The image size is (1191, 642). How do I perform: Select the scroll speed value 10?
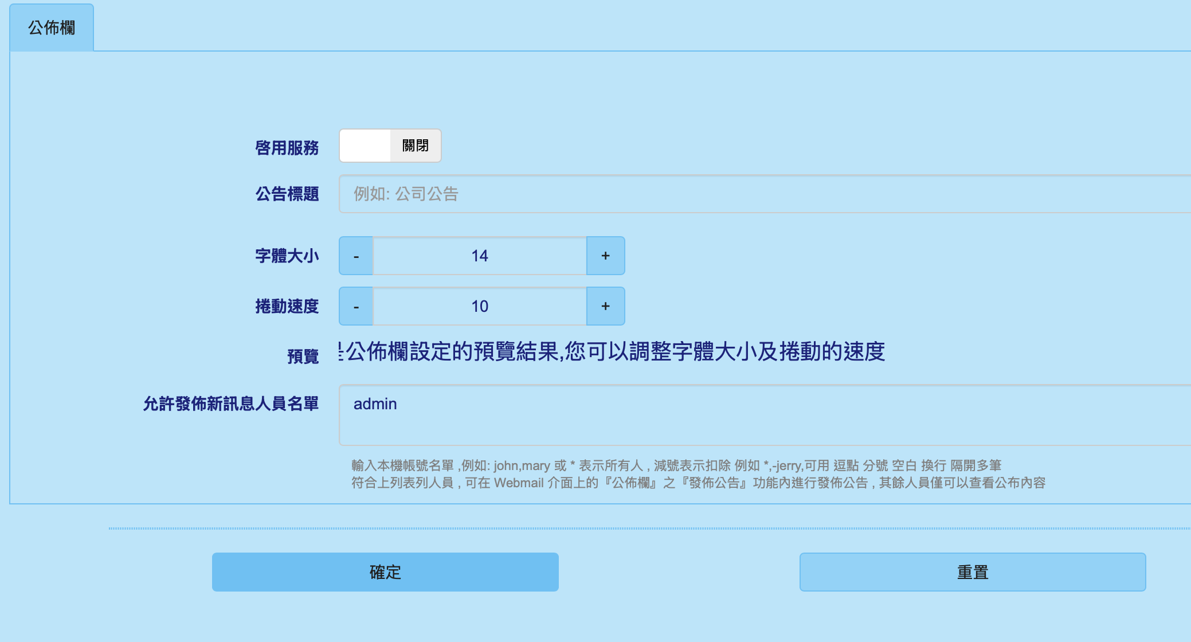(480, 306)
